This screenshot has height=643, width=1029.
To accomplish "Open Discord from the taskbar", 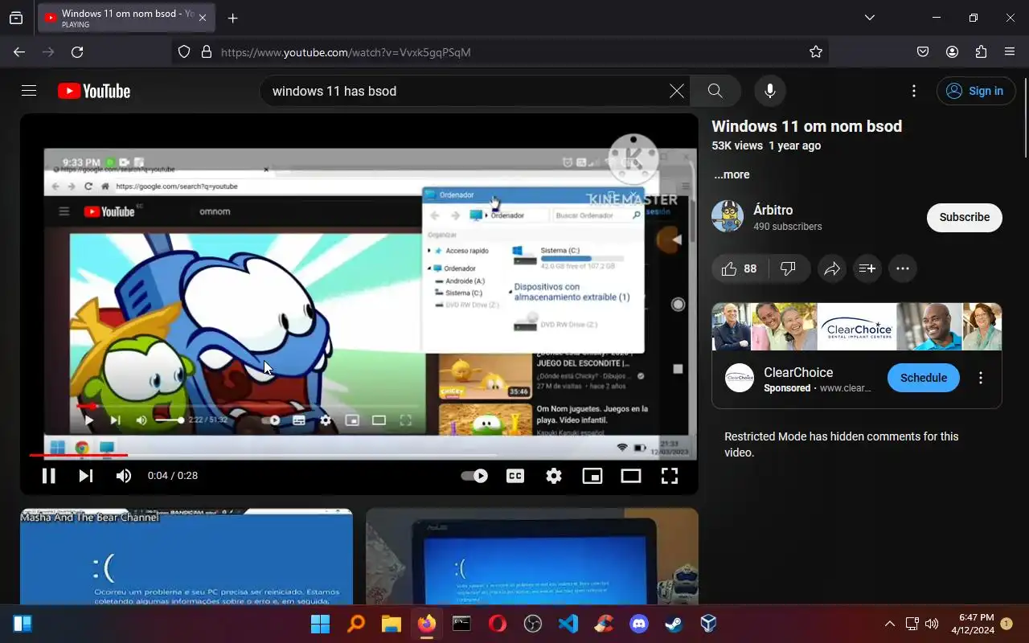I will click(x=639, y=624).
